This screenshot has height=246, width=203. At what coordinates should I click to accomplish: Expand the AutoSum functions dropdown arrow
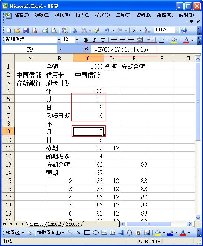click(141, 30)
